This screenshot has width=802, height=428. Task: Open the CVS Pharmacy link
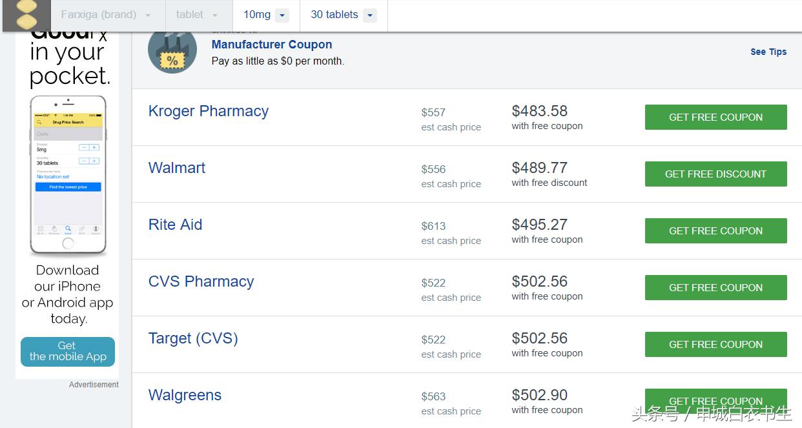pyautogui.click(x=201, y=281)
